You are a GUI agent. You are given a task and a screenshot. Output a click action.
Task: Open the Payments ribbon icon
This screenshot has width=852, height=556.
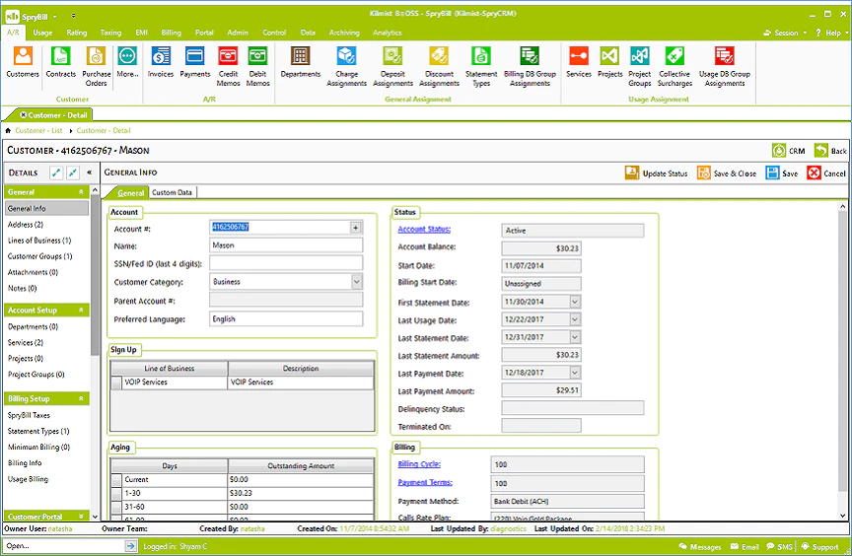pos(194,62)
